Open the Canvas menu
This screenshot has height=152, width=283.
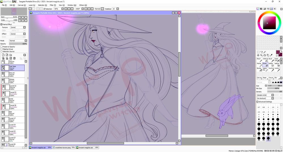[22, 5]
